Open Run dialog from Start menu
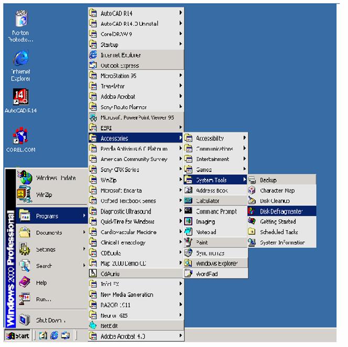348x347 pixels. [43, 299]
